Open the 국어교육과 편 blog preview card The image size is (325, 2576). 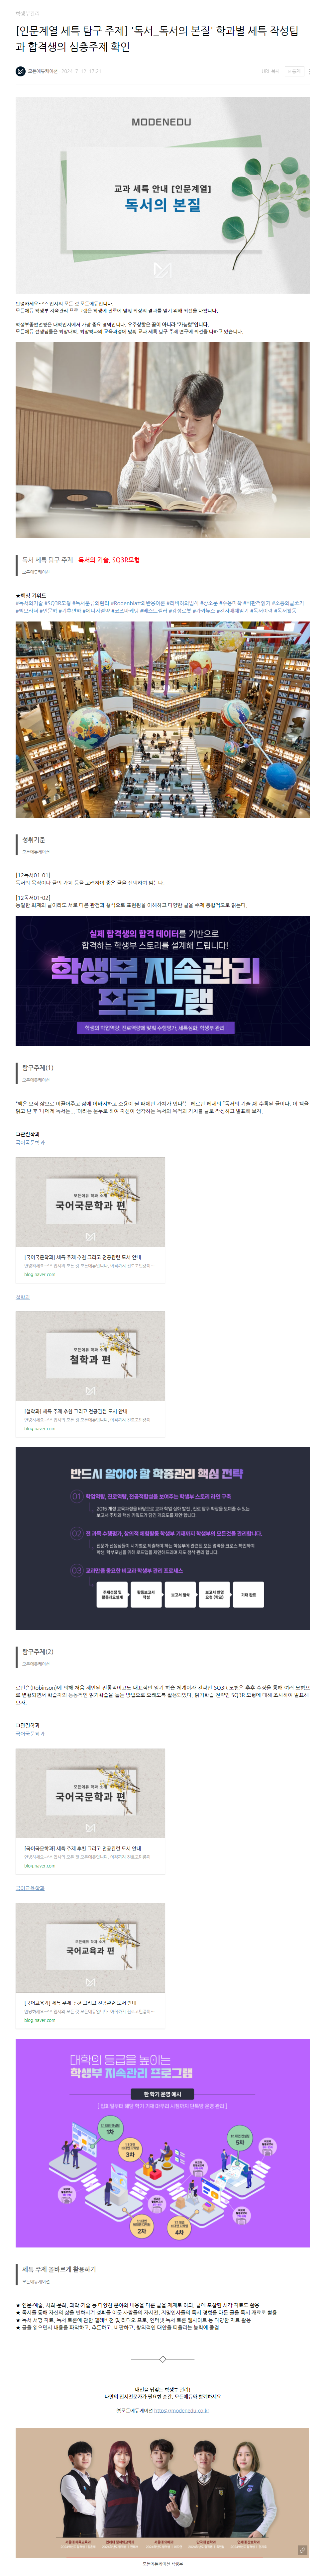click(90, 1964)
